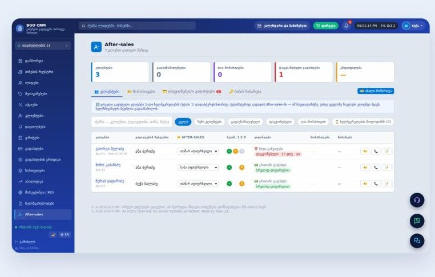435x277 pixels.
Task: Open calendar and reminders button in top bar
Action: point(282,26)
